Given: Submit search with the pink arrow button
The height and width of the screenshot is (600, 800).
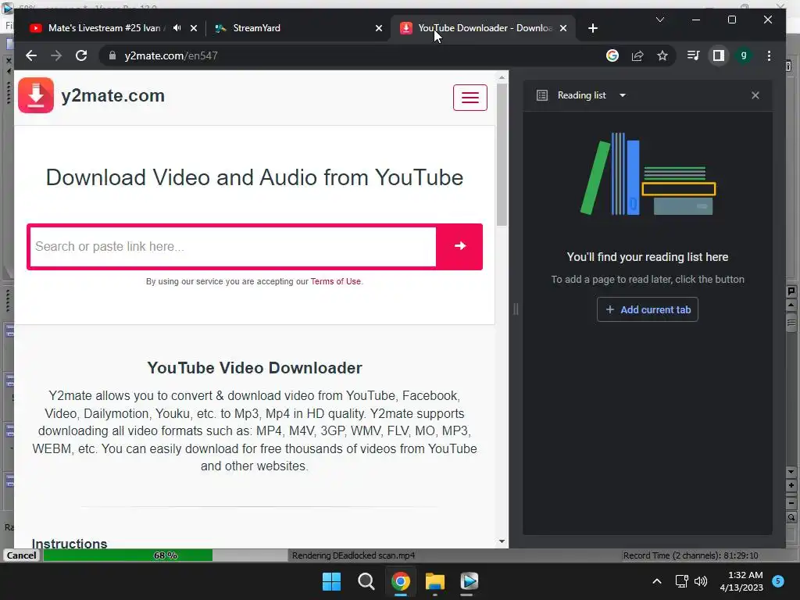Looking at the screenshot, I should pos(459,246).
